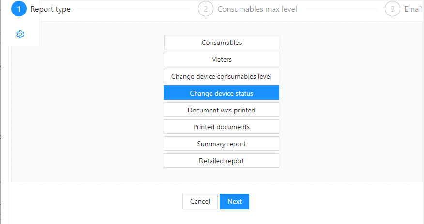Proceed with the Next button
The image size is (424, 224).
click(234, 201)
